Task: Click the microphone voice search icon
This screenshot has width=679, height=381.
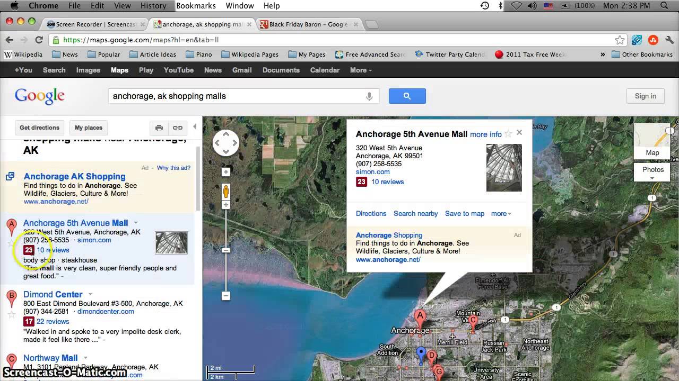Action: (369, 96)
